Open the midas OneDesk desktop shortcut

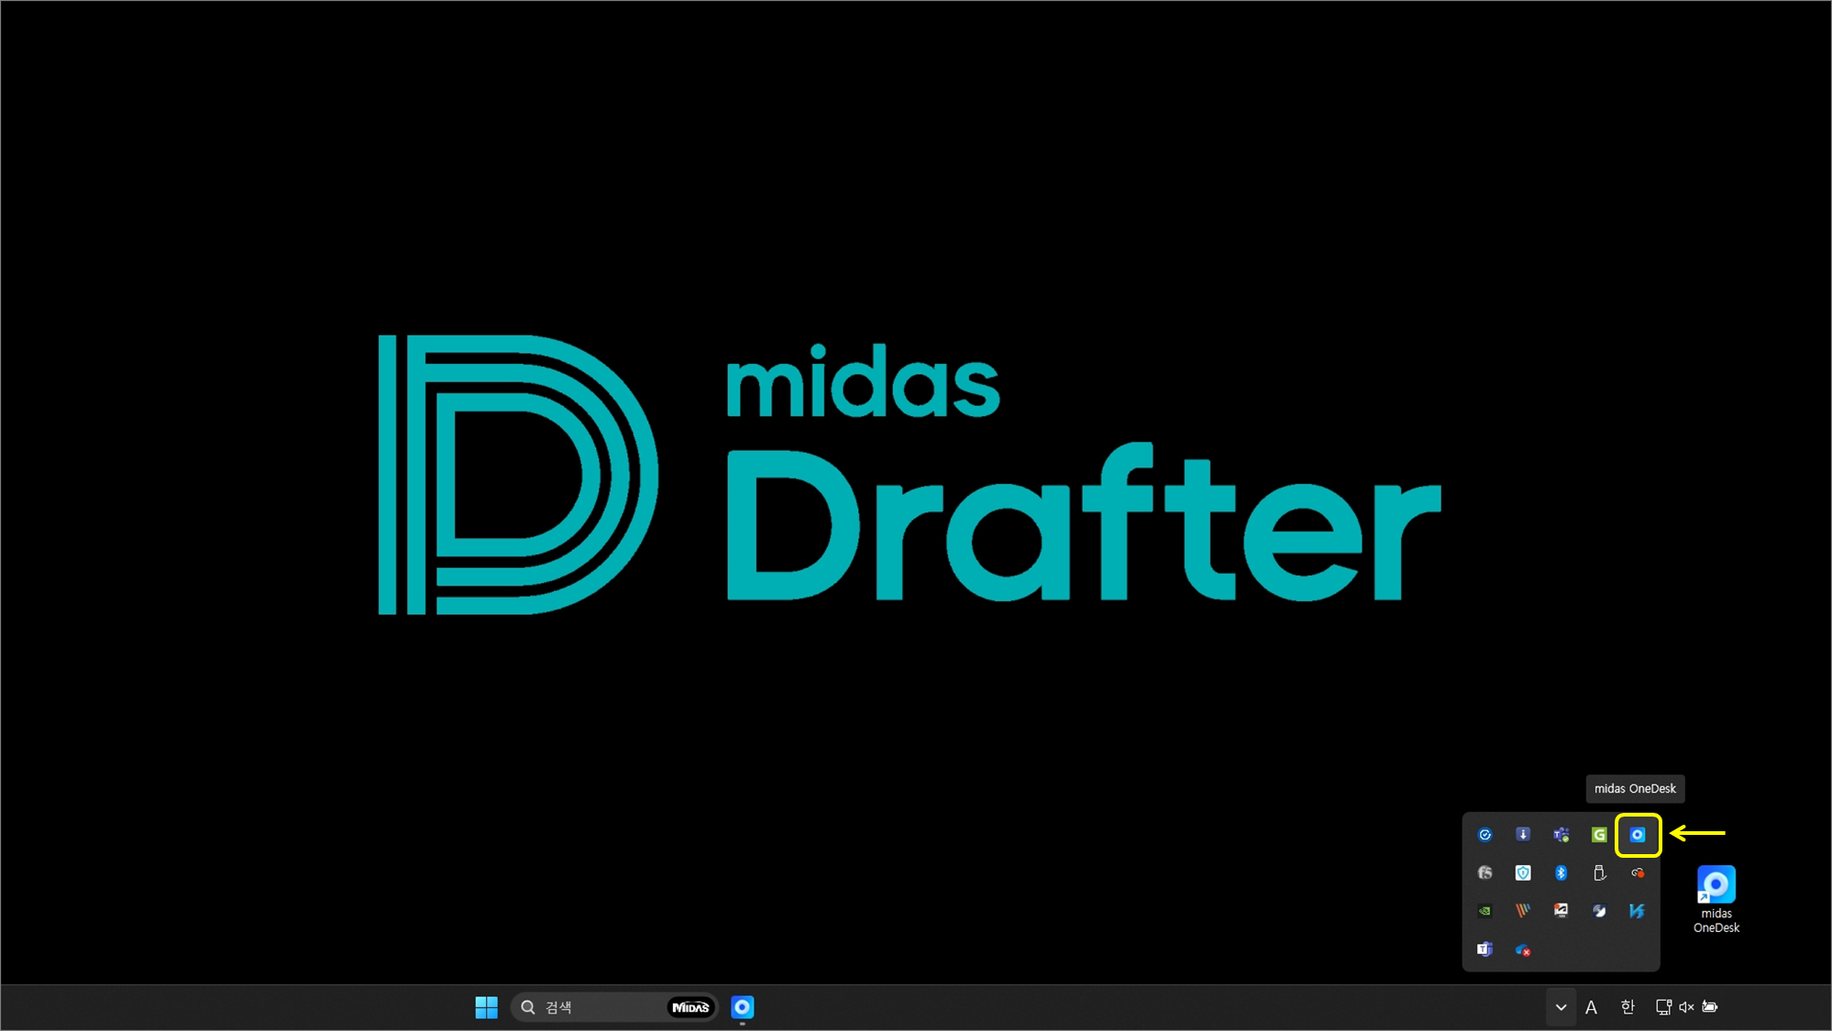(x=1716, y=899)
